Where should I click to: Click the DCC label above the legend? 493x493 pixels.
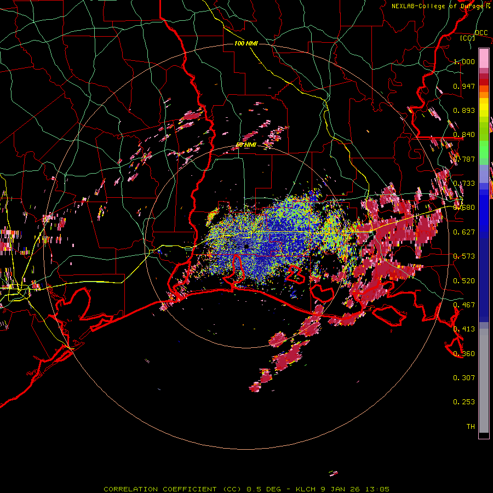481,32
